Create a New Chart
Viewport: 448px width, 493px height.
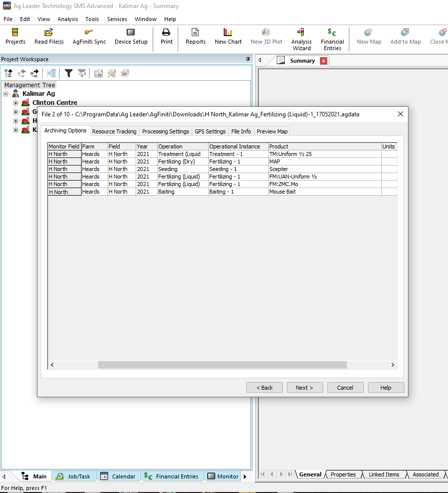[228, 36]
